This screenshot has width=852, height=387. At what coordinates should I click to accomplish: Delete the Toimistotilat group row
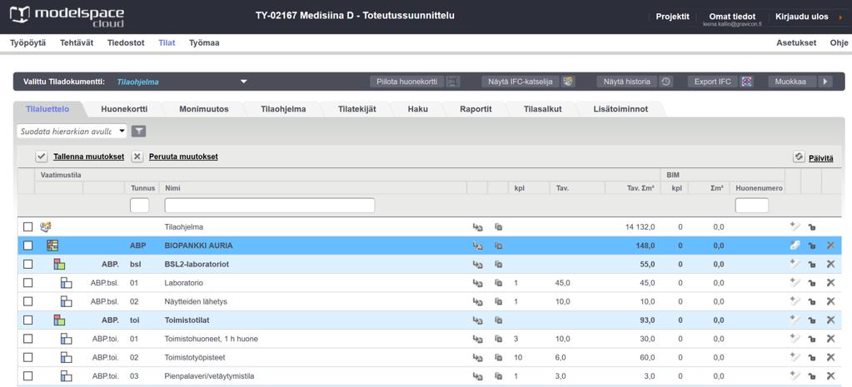click(830, 320)
